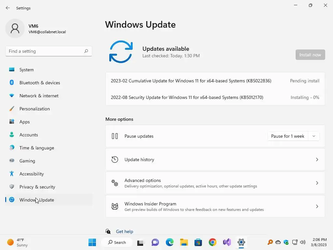
Task: Click the taskbar Search box
Action: 117,242
